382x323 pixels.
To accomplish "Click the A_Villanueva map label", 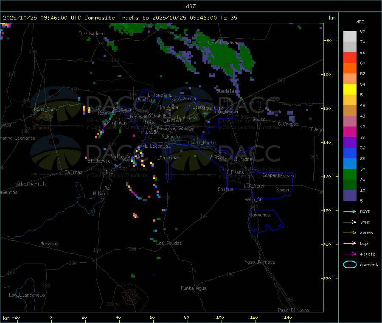I will click(222, 42).
